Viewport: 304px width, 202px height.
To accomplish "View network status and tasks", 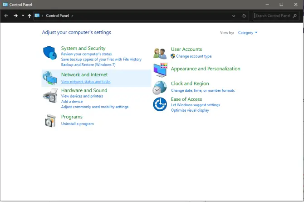I will [x=86, y=82].
